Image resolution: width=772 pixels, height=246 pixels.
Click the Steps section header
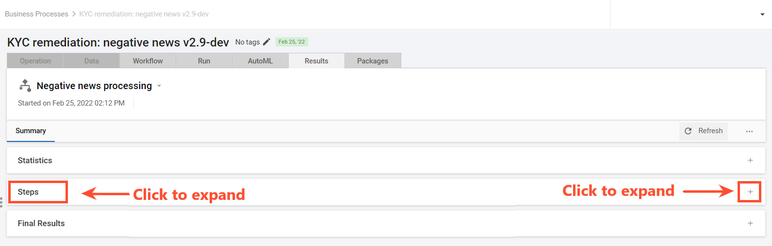pos(28,192)
